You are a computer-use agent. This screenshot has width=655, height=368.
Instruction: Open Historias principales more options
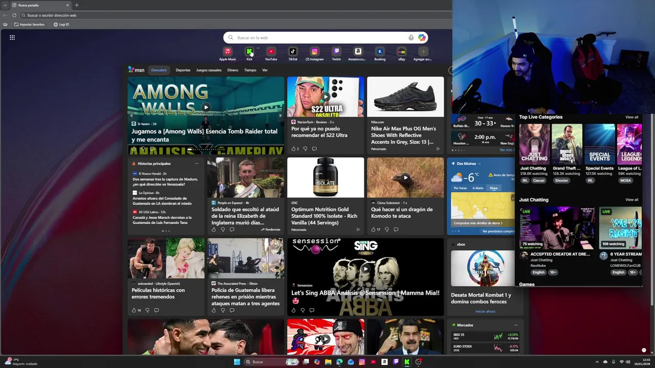pos(196,164)
